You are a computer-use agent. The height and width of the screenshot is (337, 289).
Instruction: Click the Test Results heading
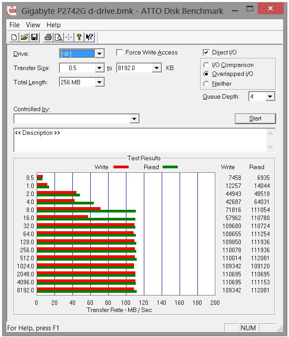tap(144, 158)
